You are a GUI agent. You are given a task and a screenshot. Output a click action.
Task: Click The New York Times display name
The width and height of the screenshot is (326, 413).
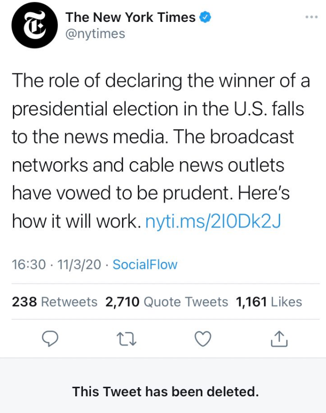(131, 17)
